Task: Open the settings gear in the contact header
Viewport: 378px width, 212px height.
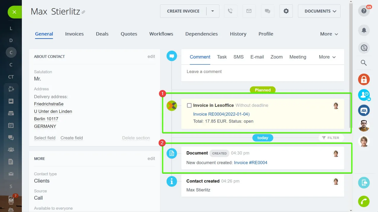Action: (x=286, y=11)
